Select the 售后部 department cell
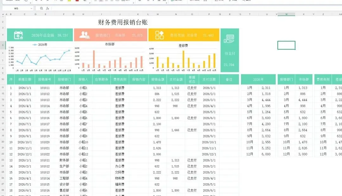Viewport: 342px width, 196px height. point(64,190)
